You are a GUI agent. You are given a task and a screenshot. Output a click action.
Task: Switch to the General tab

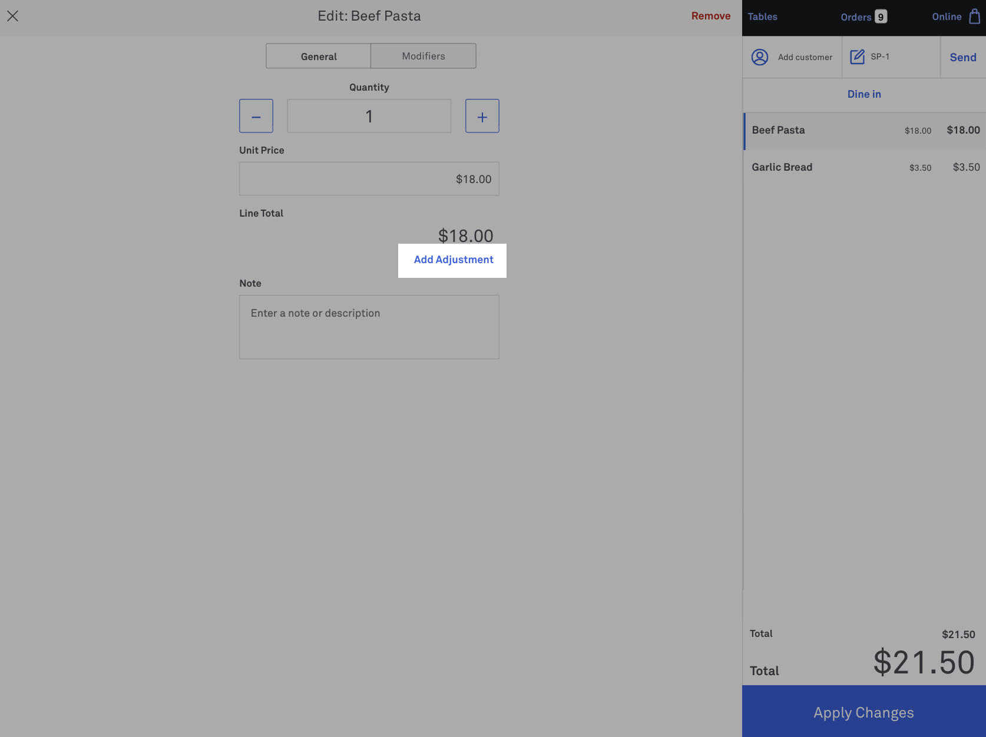[x=318, y=56]
